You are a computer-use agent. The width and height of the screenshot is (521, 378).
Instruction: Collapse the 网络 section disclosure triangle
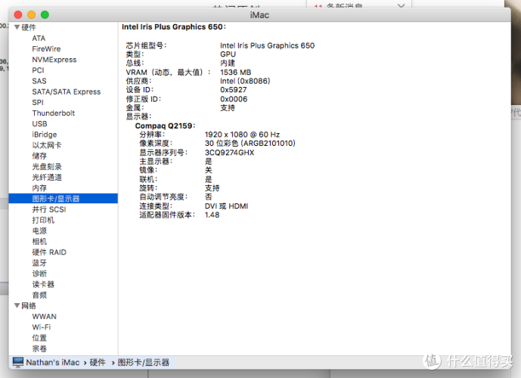click(17, 305)
